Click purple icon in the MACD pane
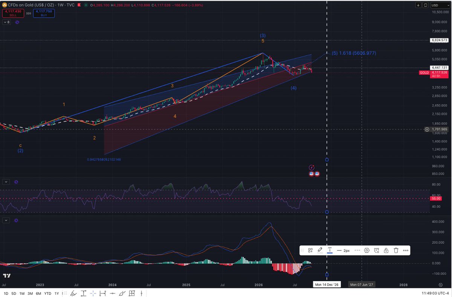 [16, 220]
